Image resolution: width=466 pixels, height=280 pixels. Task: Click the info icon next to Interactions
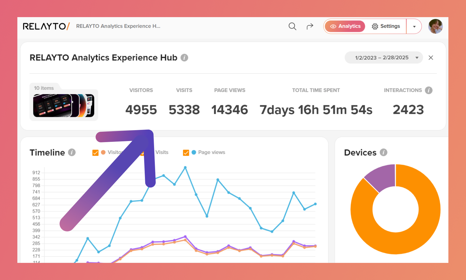(x=429, y=90)
